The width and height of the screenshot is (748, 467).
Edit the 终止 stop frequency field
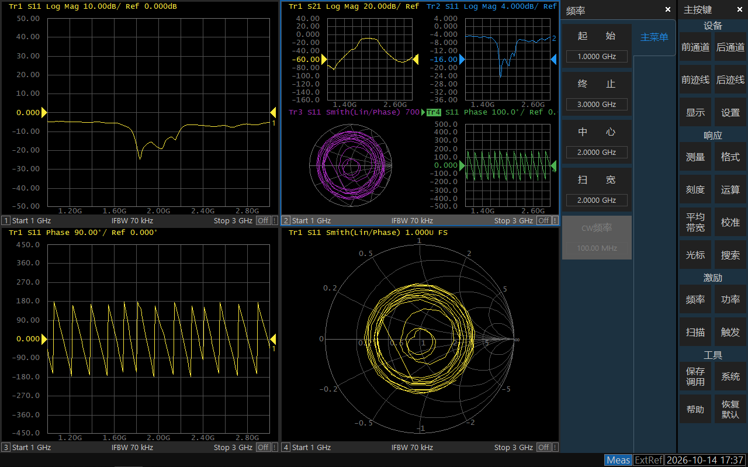[x=597, y=105]
